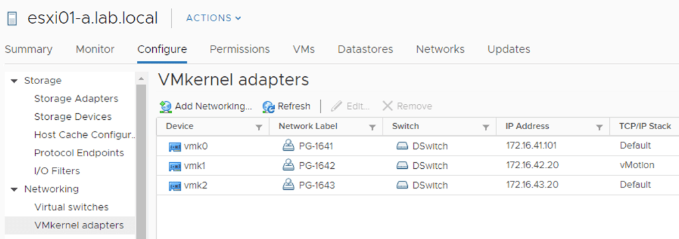Image resolution: width=679 pixels, height=239 pixels.
Task: Select the vmk0 device name
Action: pyautogui.click(x=196, y=146)
